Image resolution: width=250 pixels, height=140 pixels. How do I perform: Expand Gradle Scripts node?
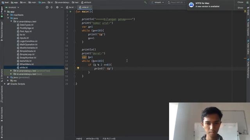(x=5, y=84)
